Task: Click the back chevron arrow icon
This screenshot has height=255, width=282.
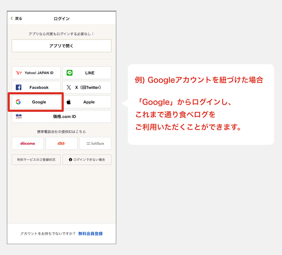Action: click(x=12, y=18)
